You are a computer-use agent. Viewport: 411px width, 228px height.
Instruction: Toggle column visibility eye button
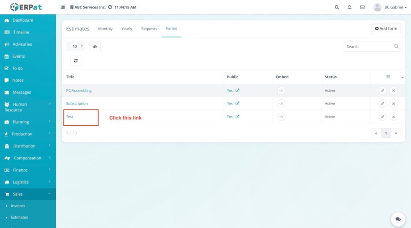tap(95, 46)
